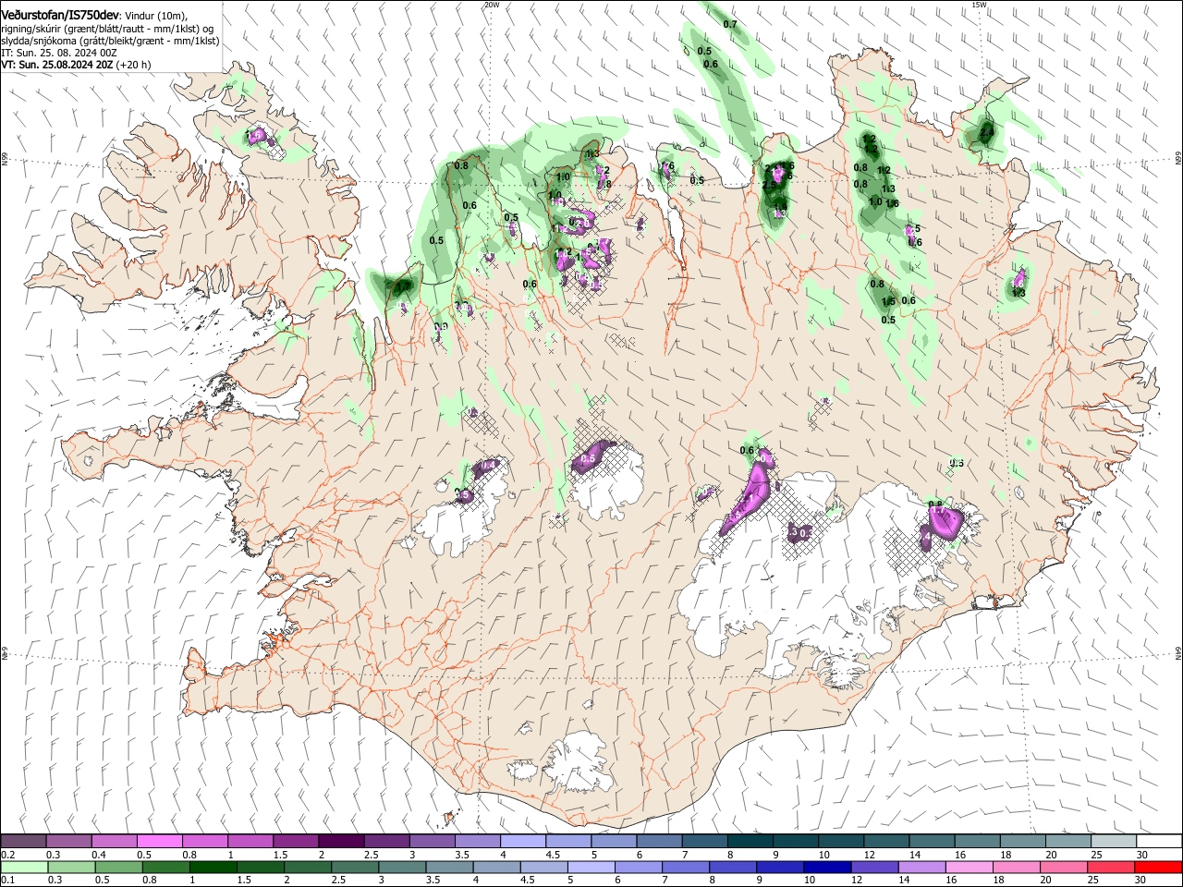This screenshot has height=887, width=1183.
Task: Pick upper legend swatch between 0.2 and 0.3
Action: 23,841
